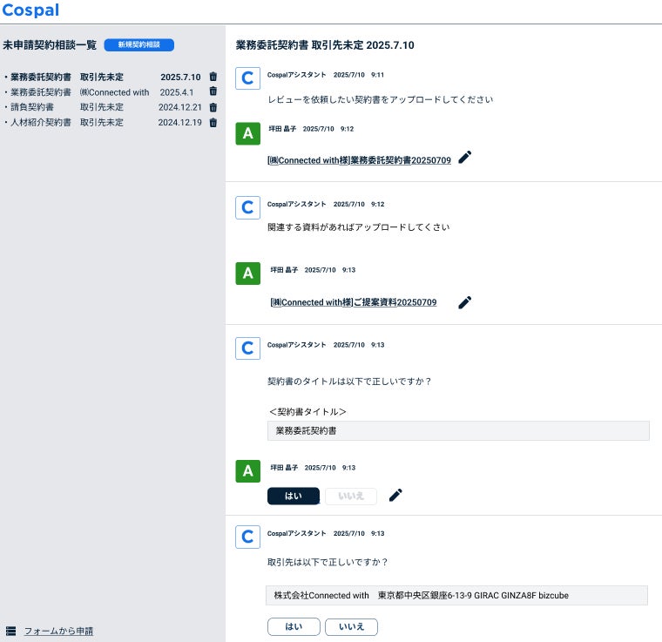Delete the 2025.7.10 業務委託契約書 entry
The height and width of the screenshot is (642, 662).
(213, 77)
